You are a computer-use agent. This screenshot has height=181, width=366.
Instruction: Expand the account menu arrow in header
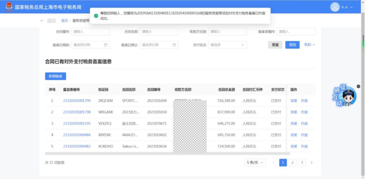[351, 7]
